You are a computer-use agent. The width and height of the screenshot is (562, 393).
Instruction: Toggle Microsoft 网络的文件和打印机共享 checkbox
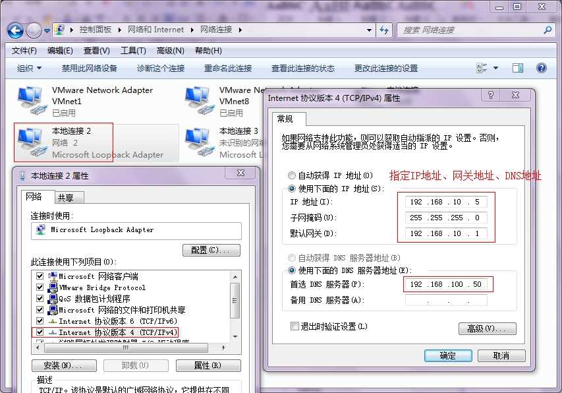click(40, 309)
